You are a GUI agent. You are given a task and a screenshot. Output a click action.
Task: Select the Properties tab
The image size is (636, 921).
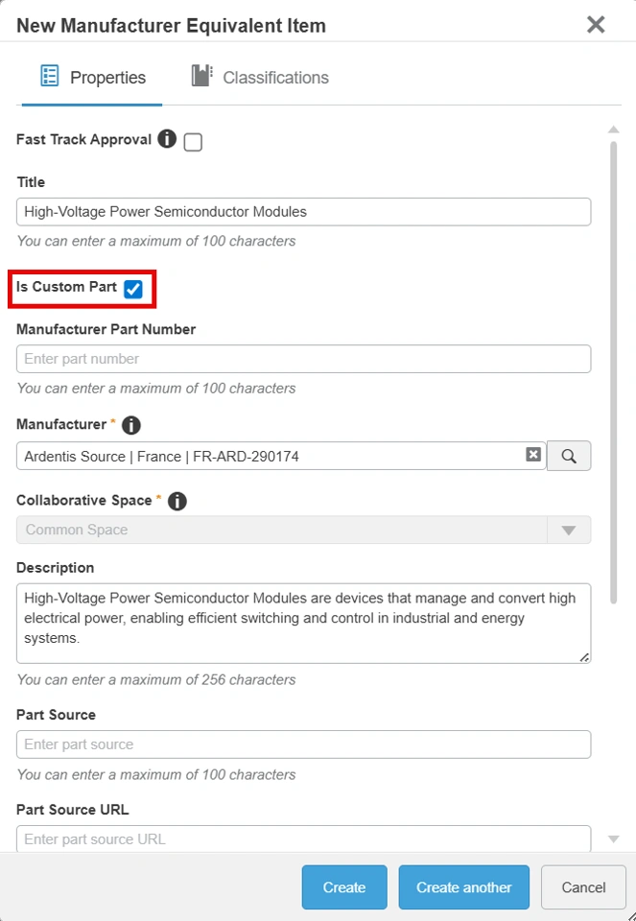(92, 78)
